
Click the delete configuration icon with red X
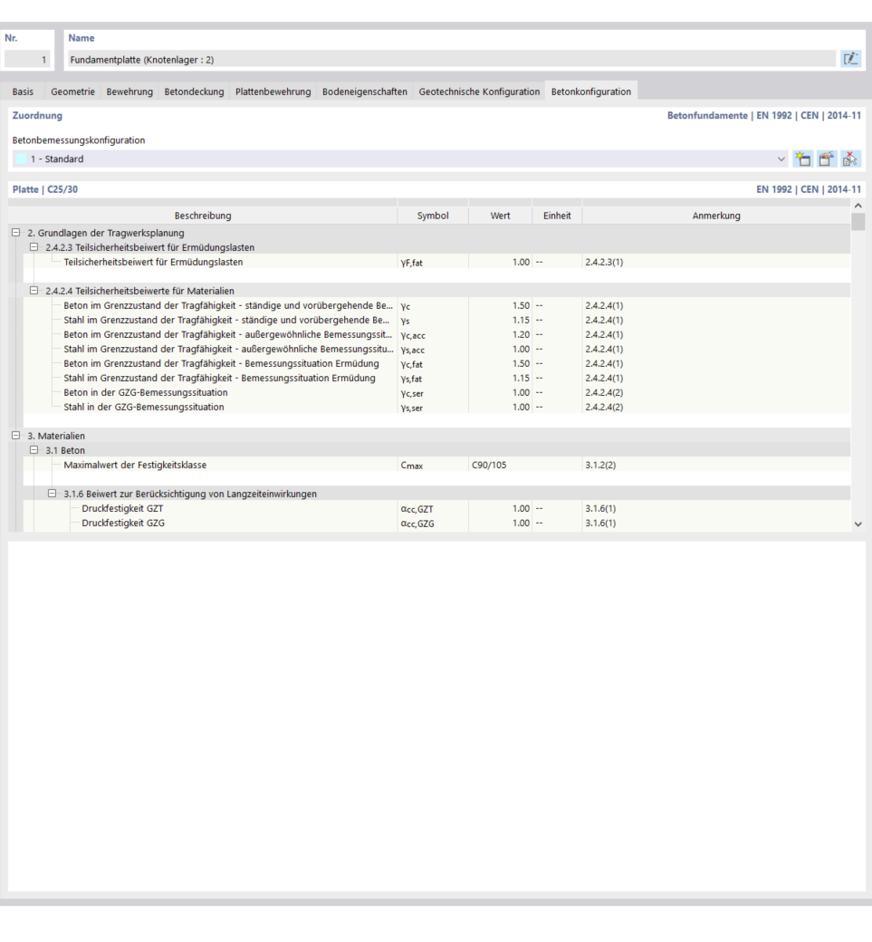tap(849, 159)
